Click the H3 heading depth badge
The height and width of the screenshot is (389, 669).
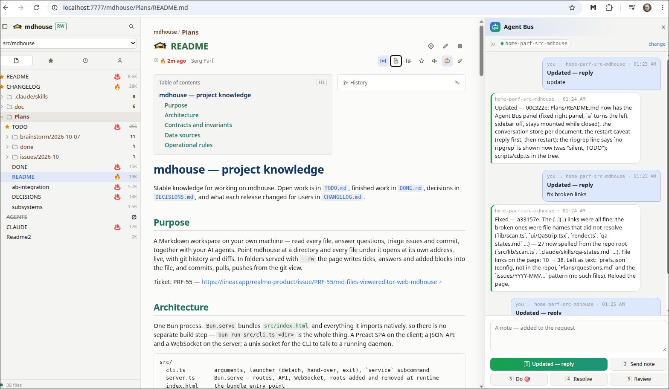[x=322, y=82]
